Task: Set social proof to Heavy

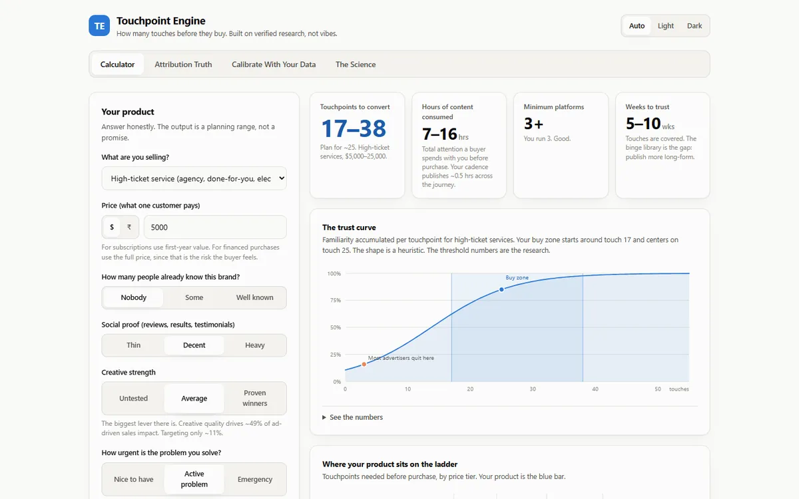Action: 255,345
